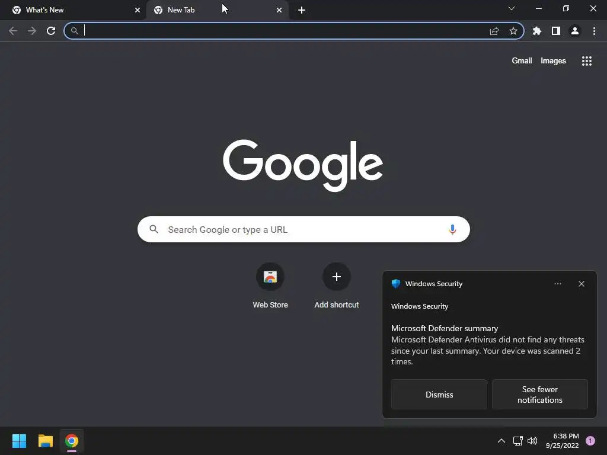The width and height of the screenshot is (607, 455).
Task: Open the Web Store shortcut
Action: (270, 286)
